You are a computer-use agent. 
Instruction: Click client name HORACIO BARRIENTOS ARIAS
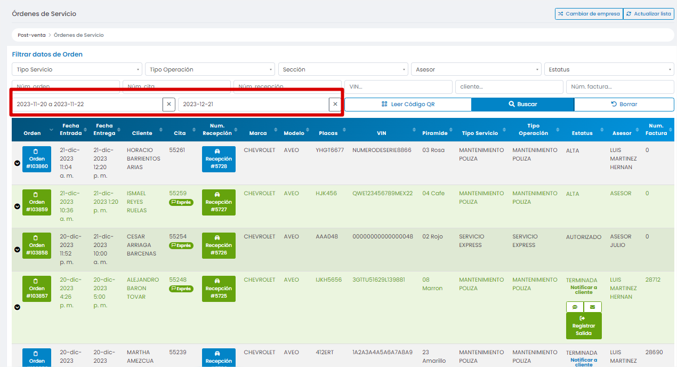click(x=143, y=158)
